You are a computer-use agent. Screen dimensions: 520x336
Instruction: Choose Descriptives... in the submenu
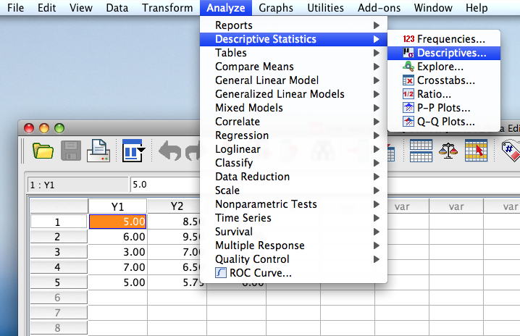pyautogui.click(x=444, y=53)
